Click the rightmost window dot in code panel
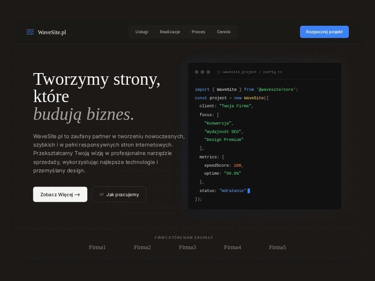This screenshot has height=281, width=375. tap(209, 72)
